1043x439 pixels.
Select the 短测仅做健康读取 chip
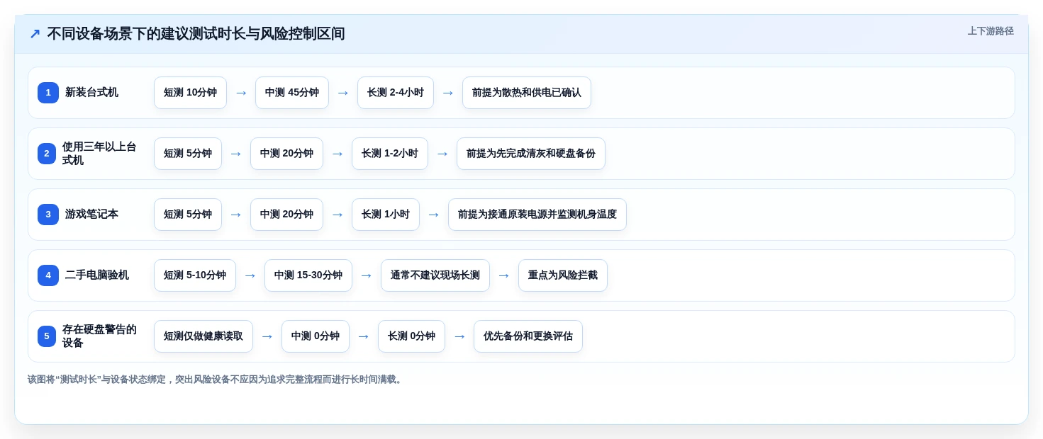203,336
